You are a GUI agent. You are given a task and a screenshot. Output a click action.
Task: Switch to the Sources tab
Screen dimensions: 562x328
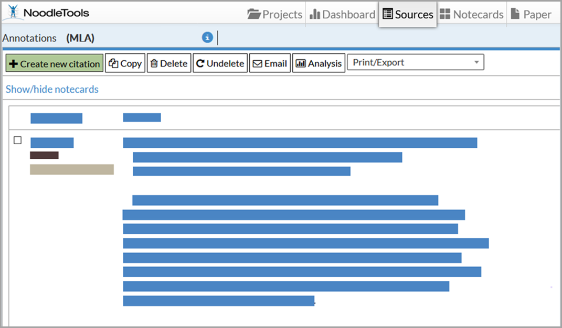pos(408,15)
